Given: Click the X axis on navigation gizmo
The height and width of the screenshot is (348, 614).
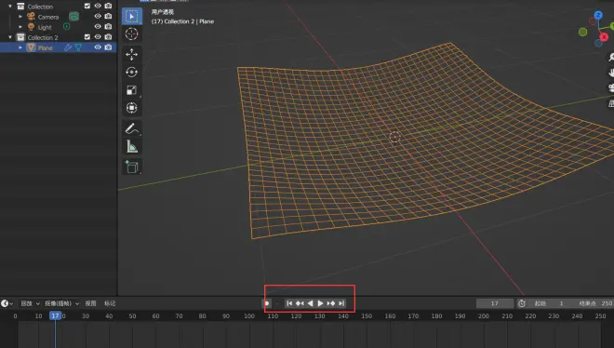Looking at the screenshot, I should 604,37.
